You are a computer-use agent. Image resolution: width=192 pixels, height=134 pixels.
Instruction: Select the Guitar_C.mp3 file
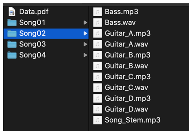point(128,77)
